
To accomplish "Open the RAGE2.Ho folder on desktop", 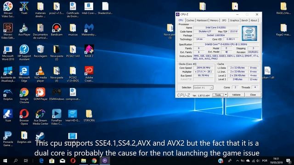I will [x=283, y=8].
